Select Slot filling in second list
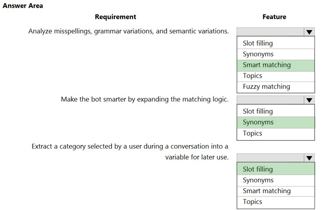This screenshot has height=210, width=324. tap(276, 111)
